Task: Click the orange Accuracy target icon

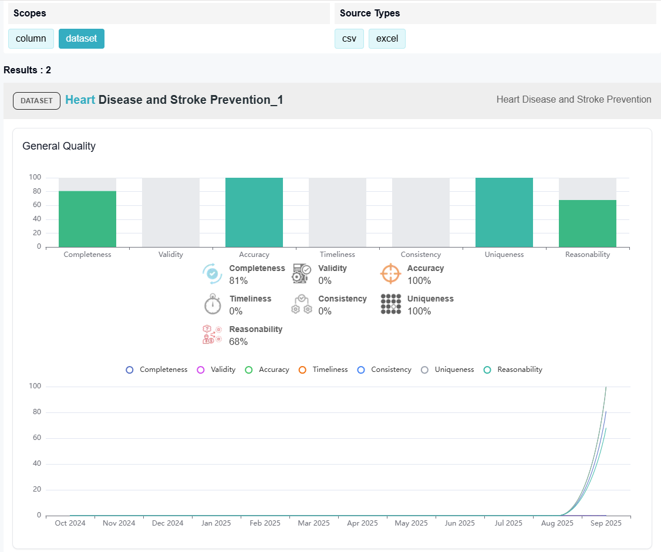Action: (390, 274)
